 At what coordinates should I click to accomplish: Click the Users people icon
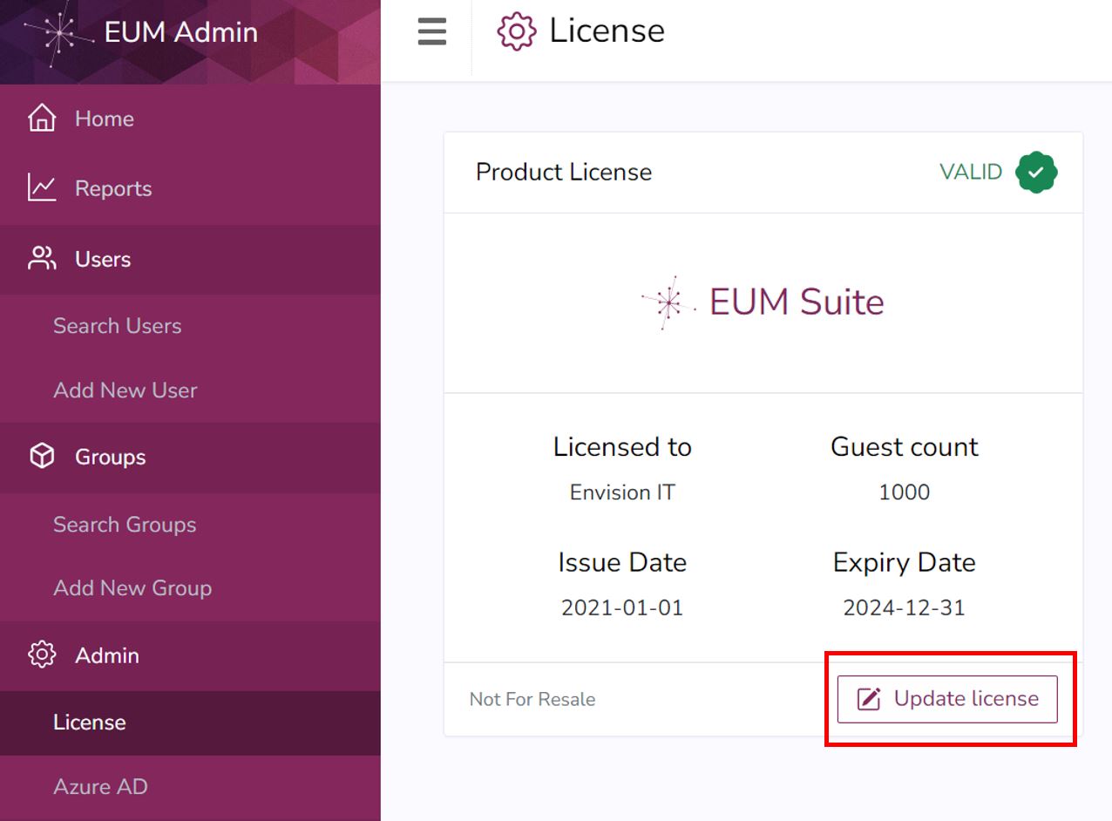(41, 259)
